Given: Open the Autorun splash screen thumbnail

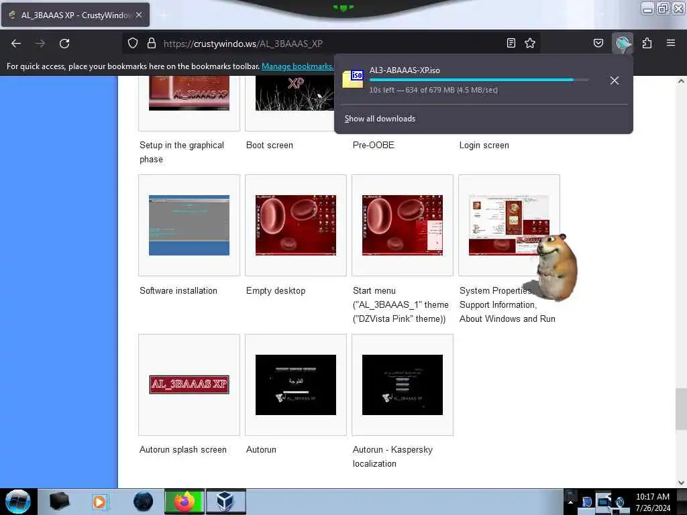Looking at the screenshot, I should pos(189,384).
